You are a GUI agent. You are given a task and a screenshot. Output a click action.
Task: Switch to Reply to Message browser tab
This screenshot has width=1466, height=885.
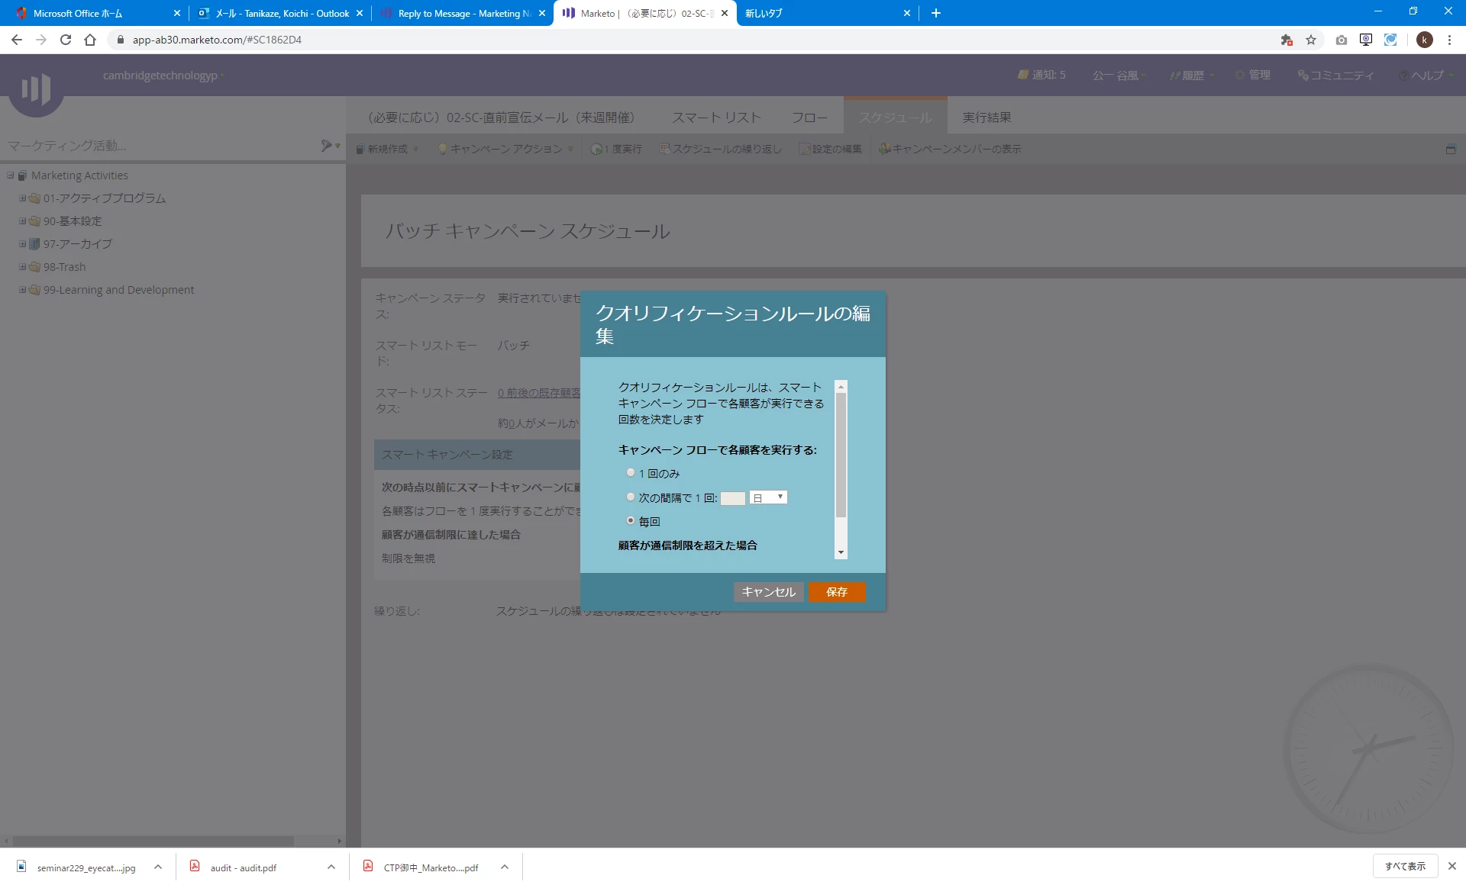pyautogui.click(x=463, y=13)
